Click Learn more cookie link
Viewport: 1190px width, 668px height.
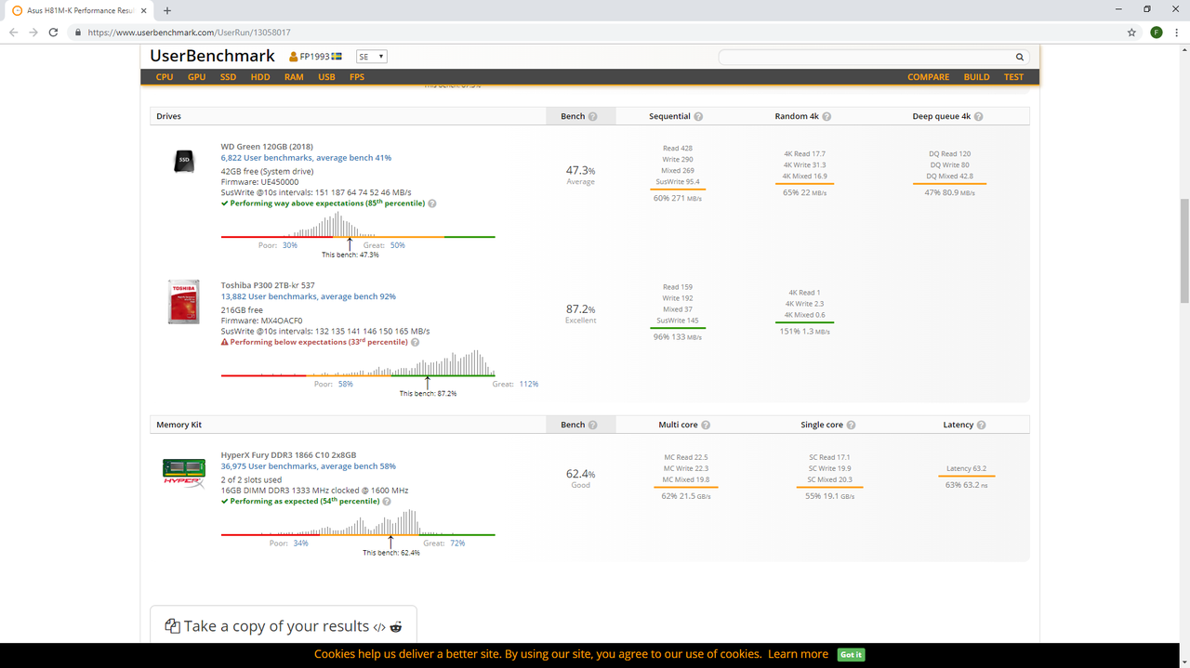tap(798, 654)
